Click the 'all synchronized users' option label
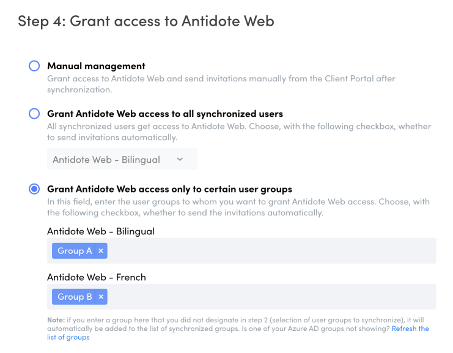This screenshot has width=453, height=353. [x=164, y=114]
